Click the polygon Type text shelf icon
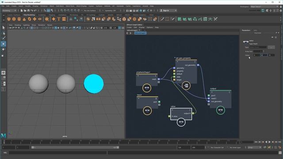The image size is (283, 159). pyautogui.click(x=59, y=19)
